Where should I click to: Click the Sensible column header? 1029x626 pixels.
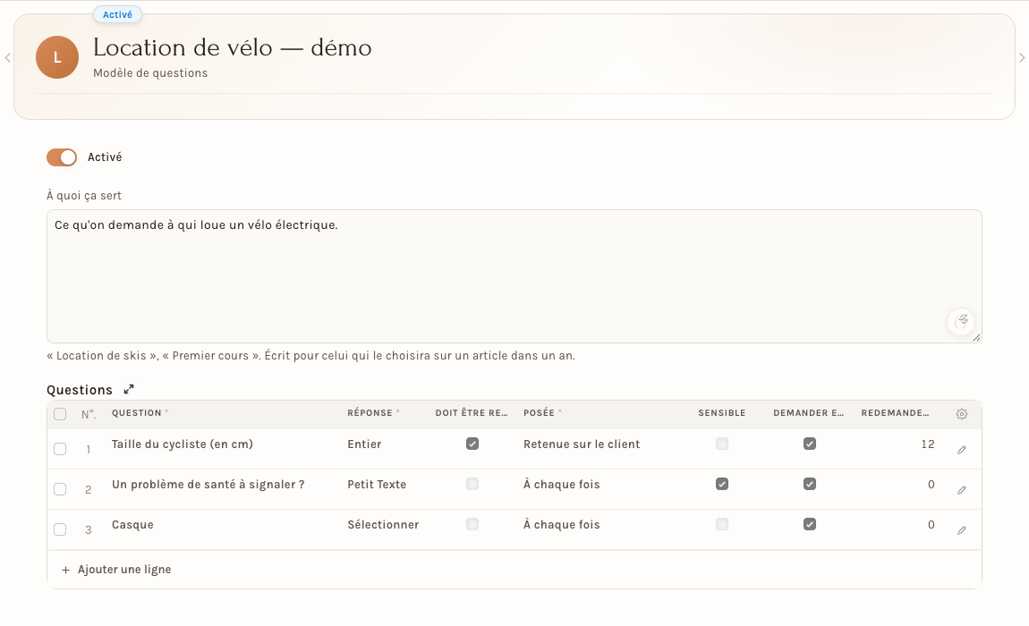(722, 413)
